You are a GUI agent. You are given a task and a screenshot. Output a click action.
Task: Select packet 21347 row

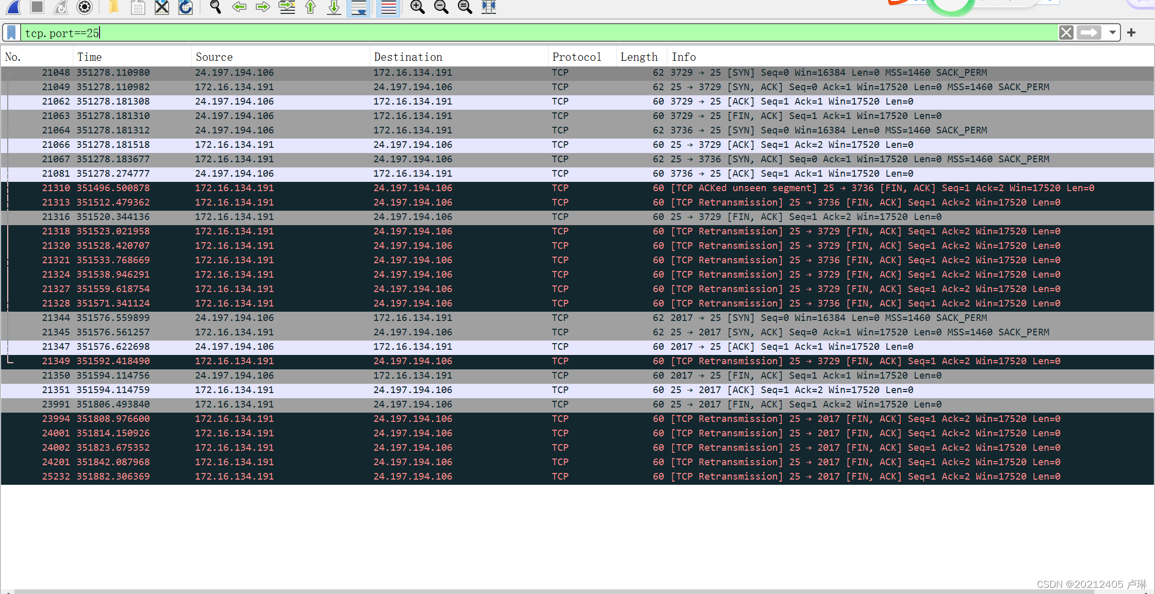coord(577,347)
